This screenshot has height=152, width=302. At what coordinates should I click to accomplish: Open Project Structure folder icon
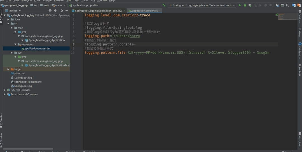pos(277,5)
